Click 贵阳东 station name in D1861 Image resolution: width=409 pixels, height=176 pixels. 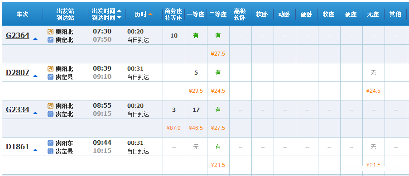pyautogui.click(x=64, y=143)
